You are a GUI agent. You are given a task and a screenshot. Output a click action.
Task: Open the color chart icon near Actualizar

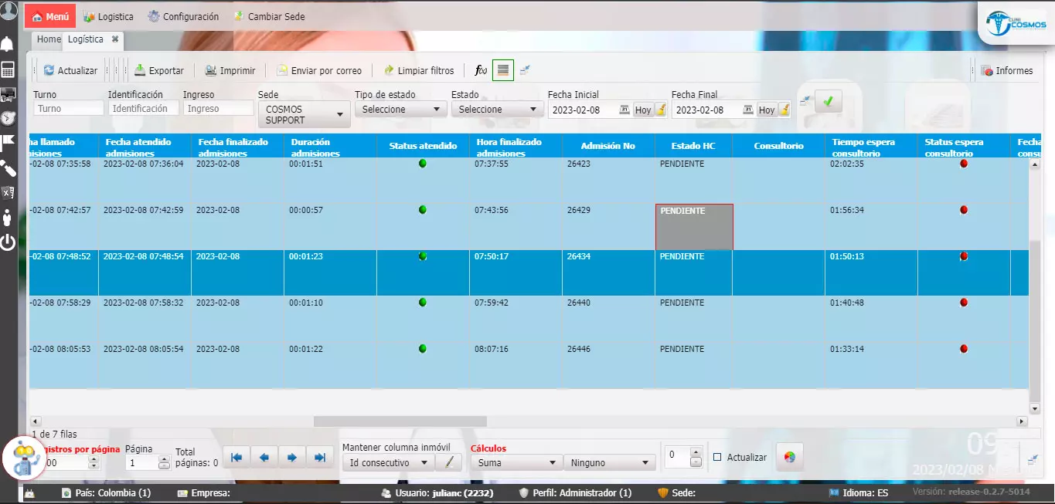(x=789, y=457)
